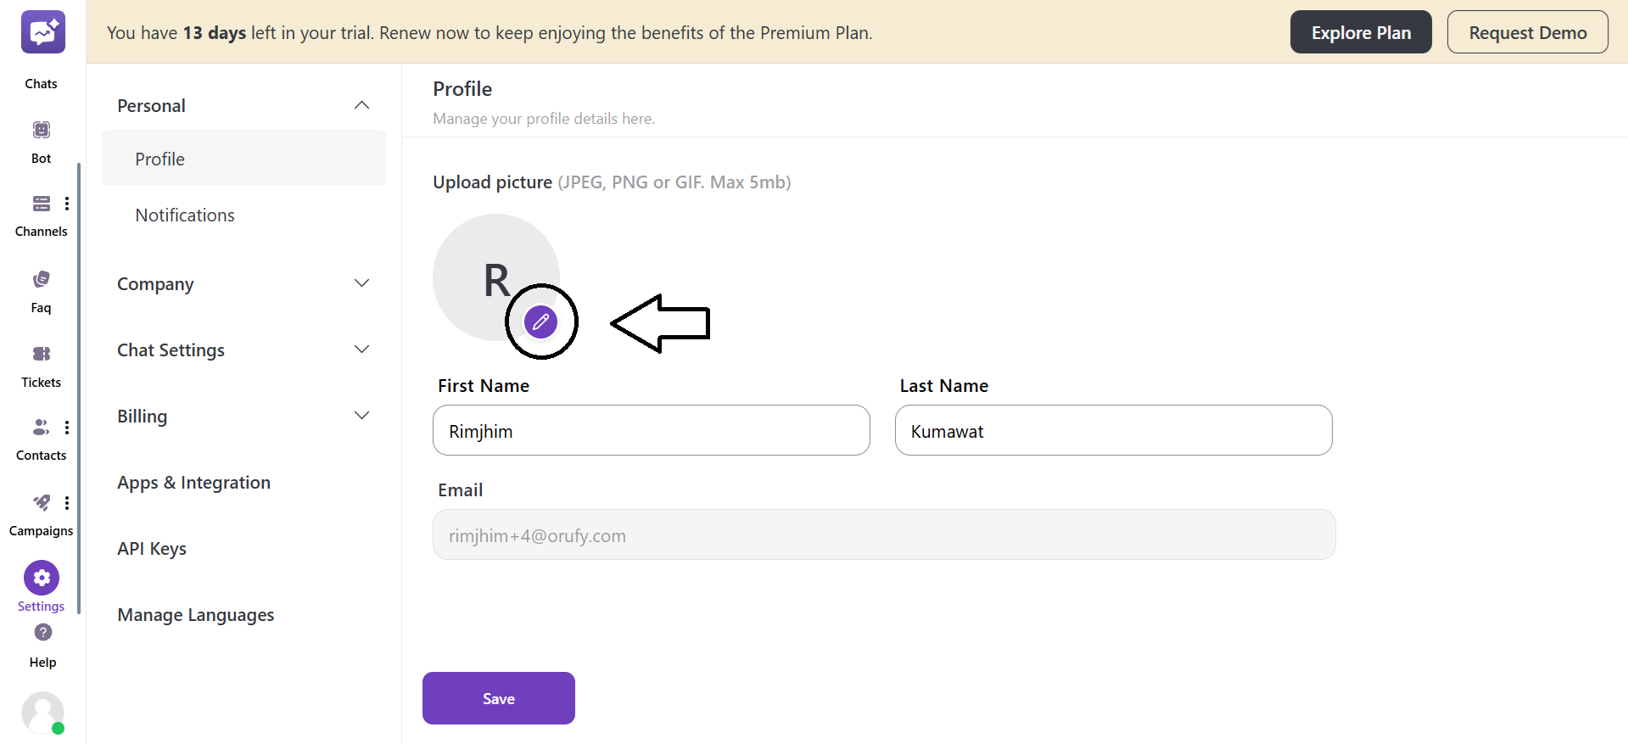Open the Faq section from sidebar
Image resolution: width=1628 pixels, height=744 pixels.
pyautogui.click(x=40, y=278)
